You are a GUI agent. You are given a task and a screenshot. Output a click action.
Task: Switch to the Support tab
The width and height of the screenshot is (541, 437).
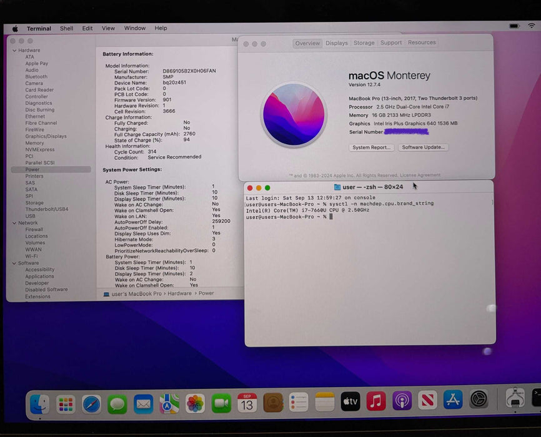pyautogui.click(x=391, y=42)
